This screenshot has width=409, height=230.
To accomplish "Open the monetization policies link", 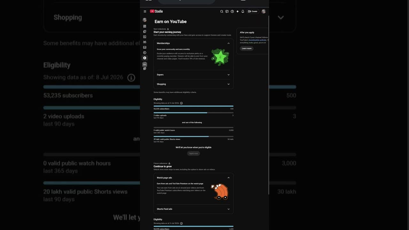I will point(257,40).
